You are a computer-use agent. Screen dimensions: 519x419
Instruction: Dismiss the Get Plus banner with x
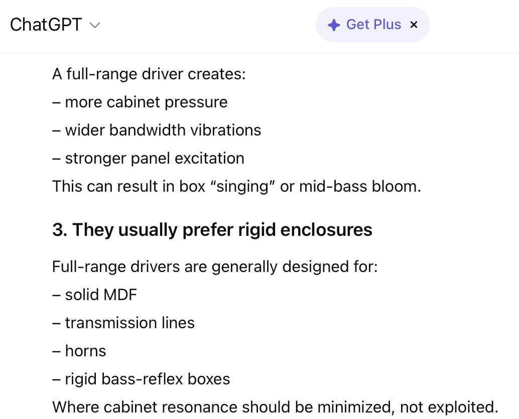click(414, 25)
